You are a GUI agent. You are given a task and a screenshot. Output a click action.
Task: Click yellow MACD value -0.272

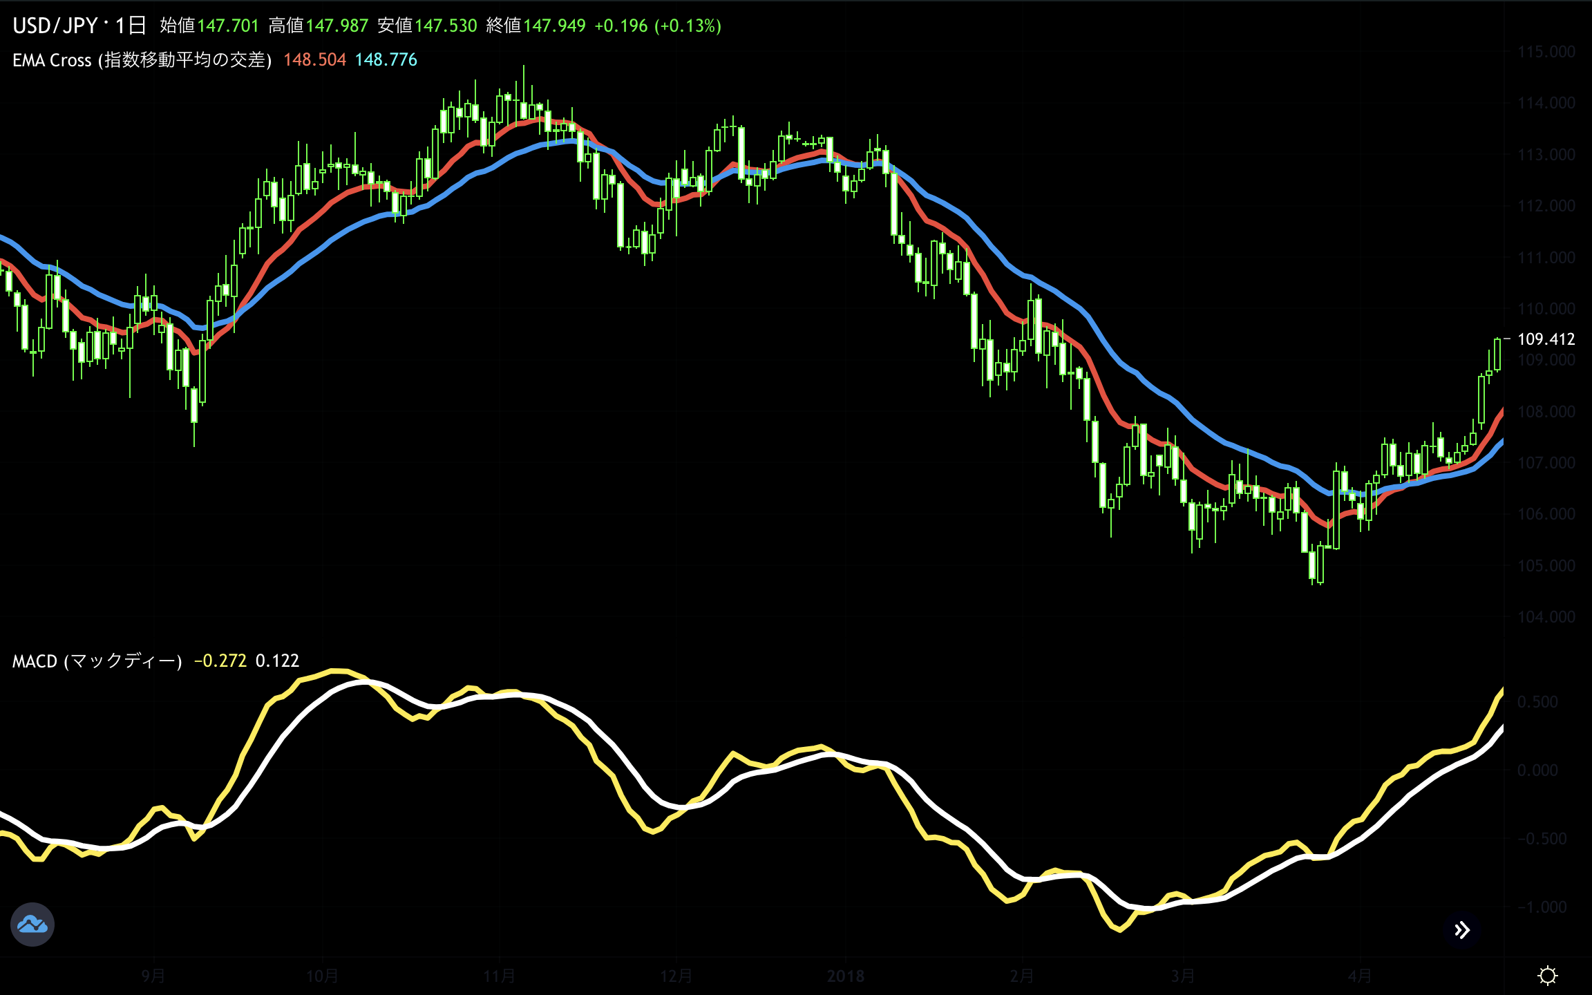[x=220, y=661]
